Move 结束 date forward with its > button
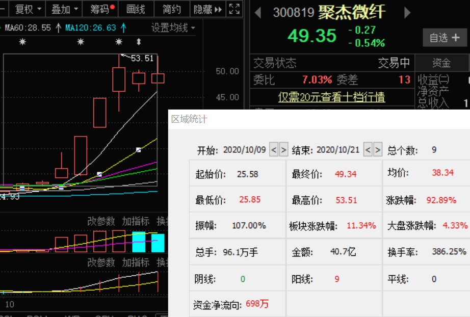The image size is (470, 317). [378, 149]
